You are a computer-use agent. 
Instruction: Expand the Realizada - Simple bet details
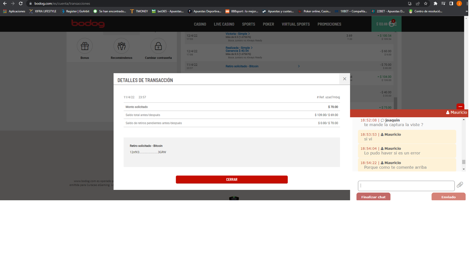point(252,48)
